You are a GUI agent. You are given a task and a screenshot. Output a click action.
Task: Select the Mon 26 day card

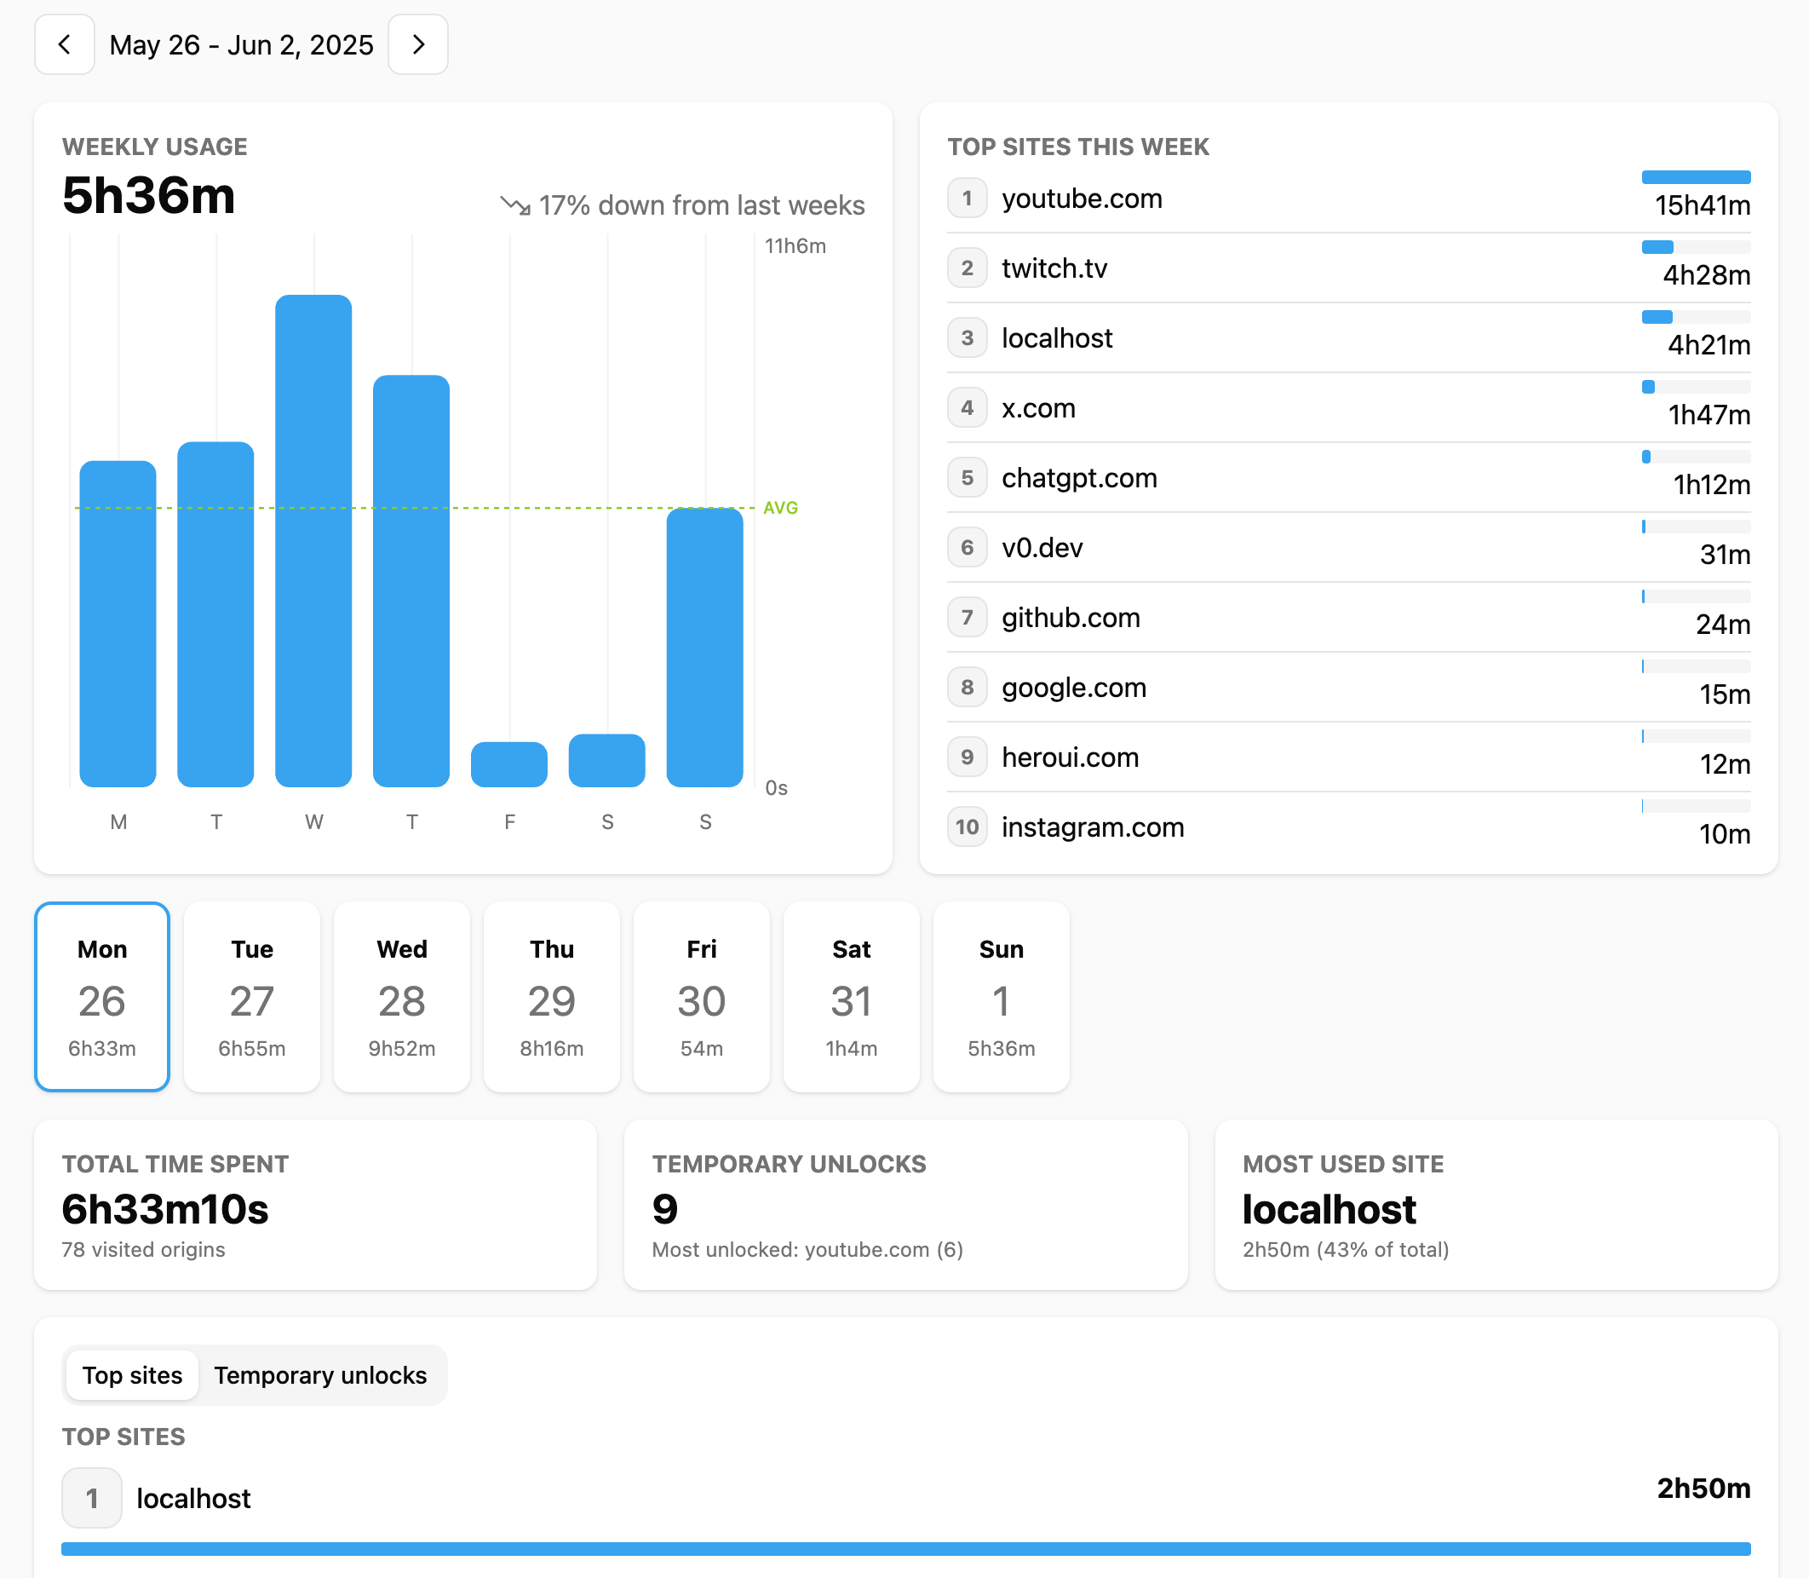(x=102, y=996)
